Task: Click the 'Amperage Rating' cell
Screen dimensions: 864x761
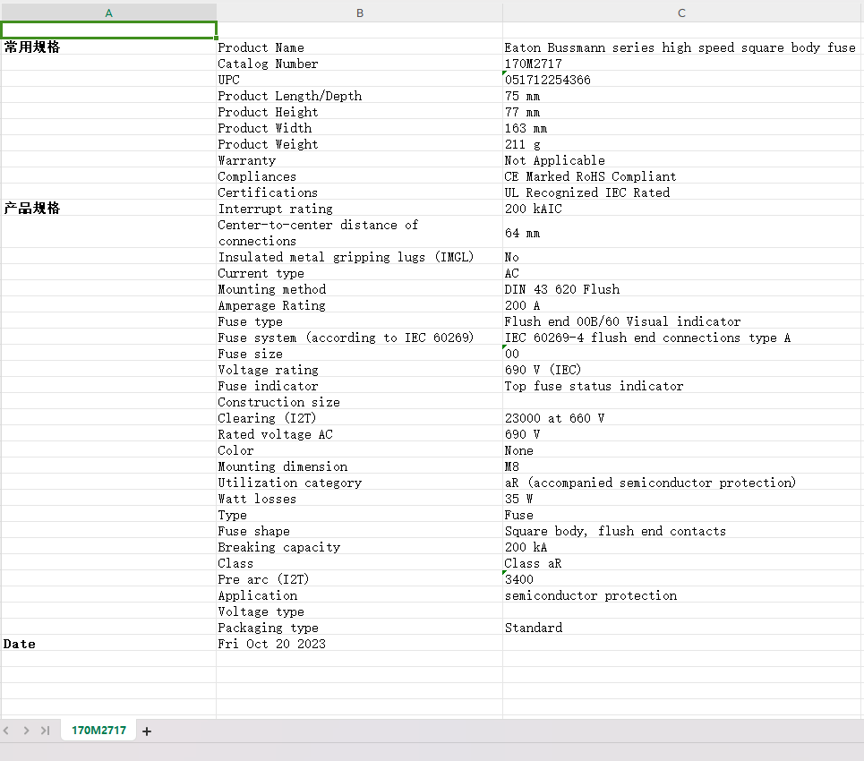Action: pos(359,305)
